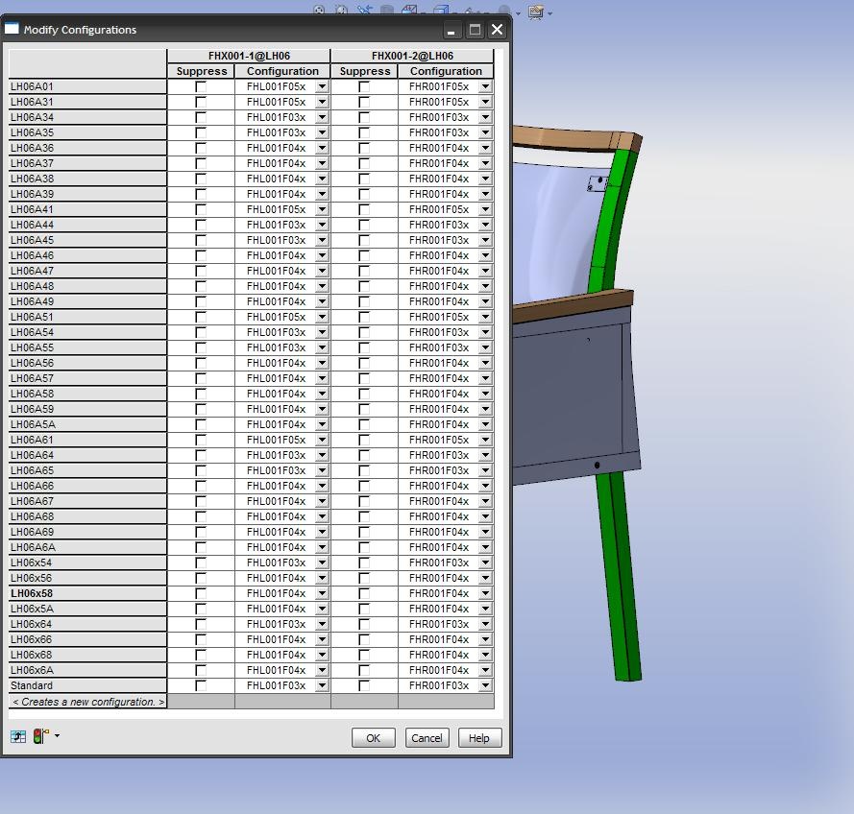Enable FHX001-2 Suppress for row LH06A5A

tap(364, 424)
